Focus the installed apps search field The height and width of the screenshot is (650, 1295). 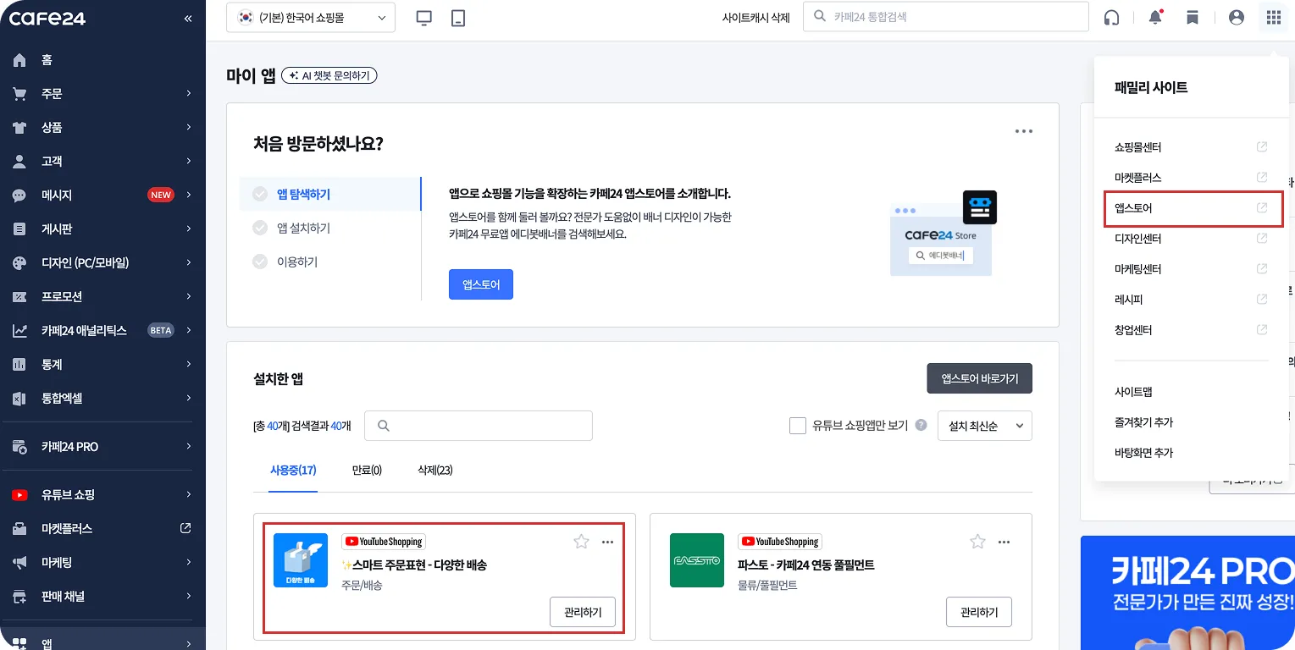tap(479, 426)
